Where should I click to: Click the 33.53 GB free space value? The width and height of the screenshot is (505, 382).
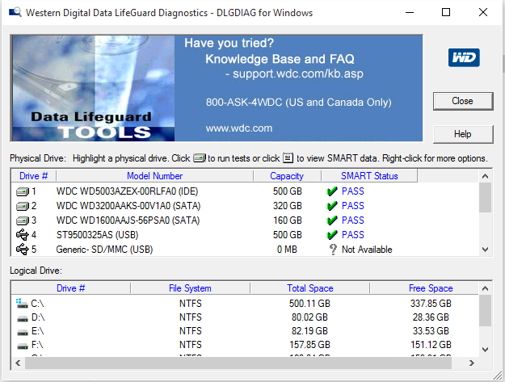click(x=431, y=331)
